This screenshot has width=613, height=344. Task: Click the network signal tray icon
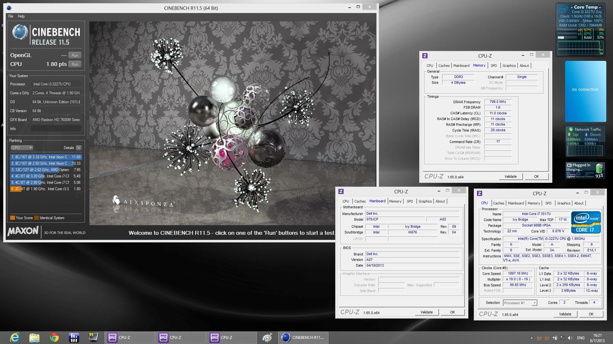tap(563, 338)
